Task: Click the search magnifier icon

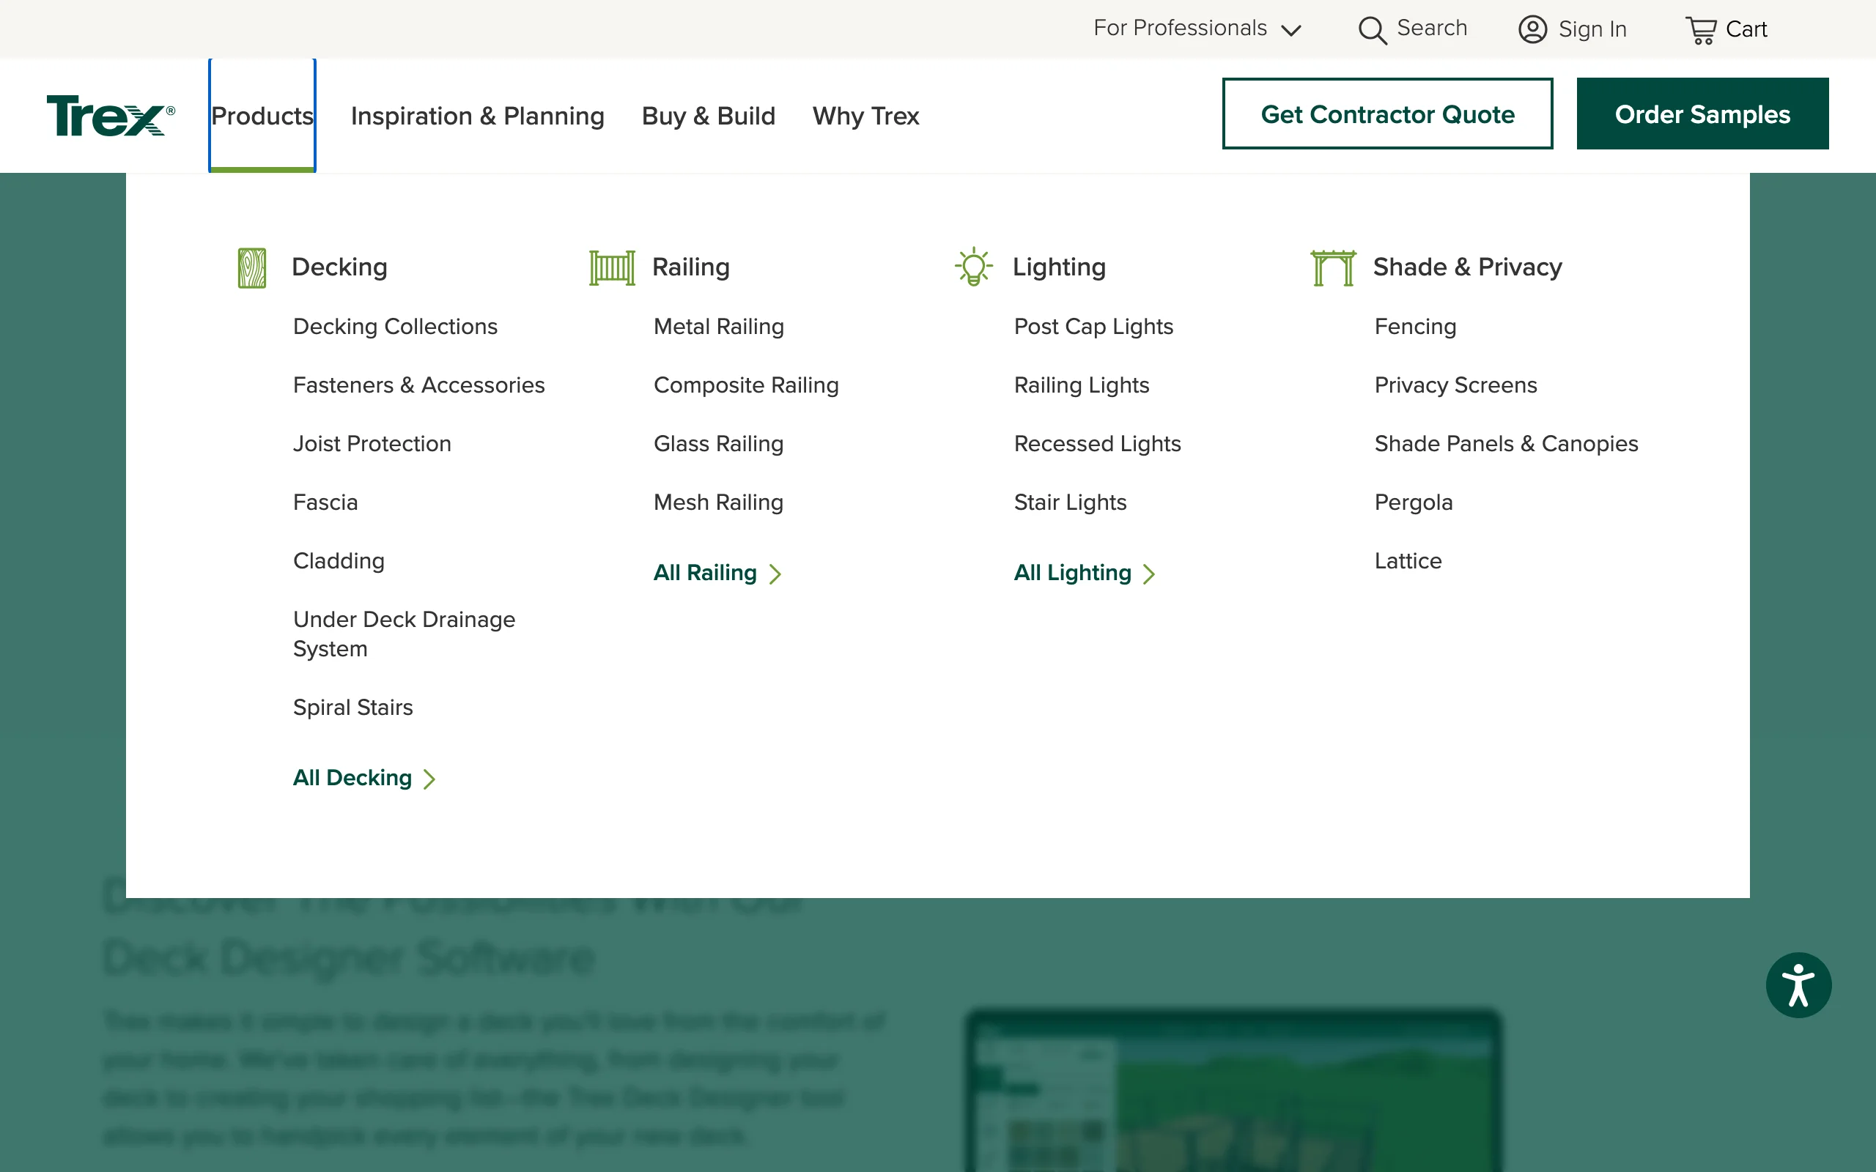Action: 1372,30
